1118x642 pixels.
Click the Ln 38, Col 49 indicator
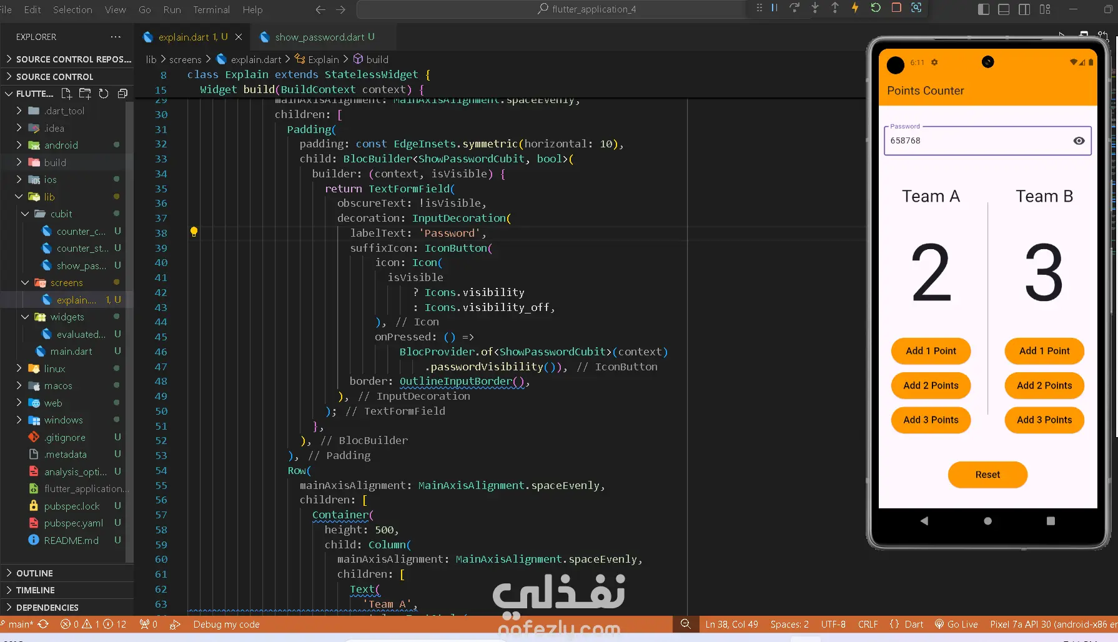pos(731,624)
